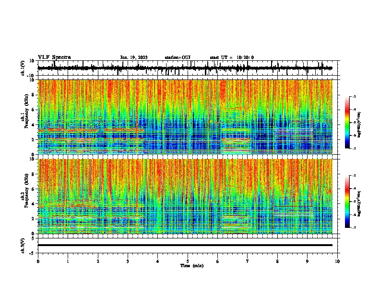Image resolution: width=380 pixels, height=293 pixels.
Task: Click the ch.2 frequency tick label "8"
Action: 33,174
